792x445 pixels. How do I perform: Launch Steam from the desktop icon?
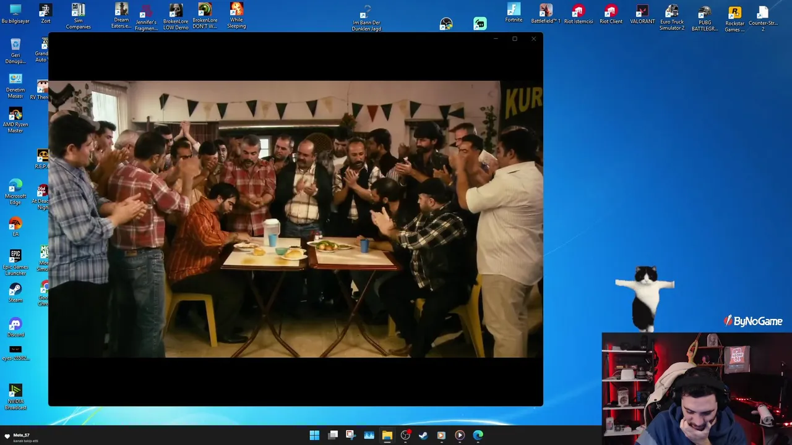point(15,293)
